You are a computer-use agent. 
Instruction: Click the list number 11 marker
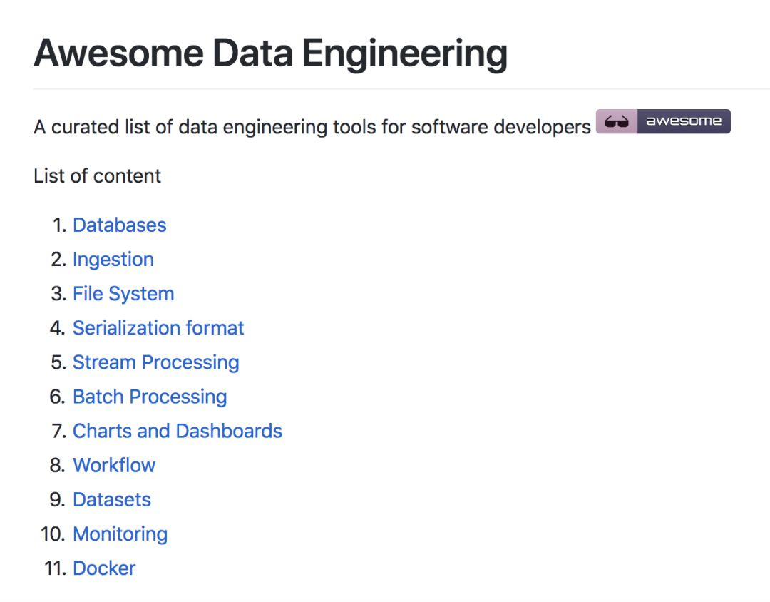(x=54, y=568)
